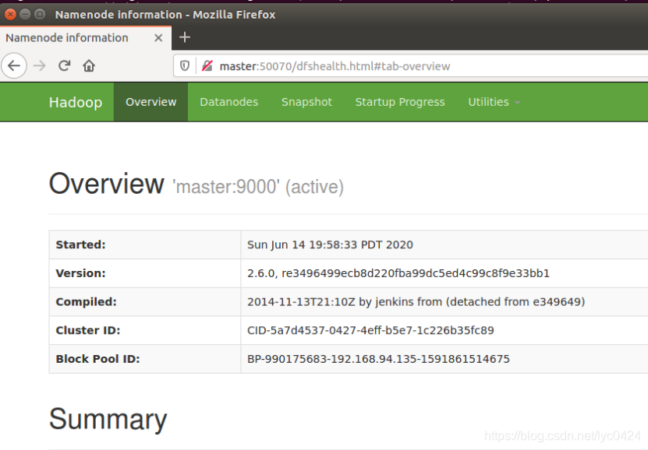Minimize the Firefox window
648x450 pixels.
click(x=25, y=15)
